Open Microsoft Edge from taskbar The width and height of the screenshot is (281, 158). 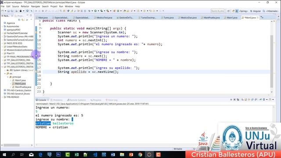40,154
